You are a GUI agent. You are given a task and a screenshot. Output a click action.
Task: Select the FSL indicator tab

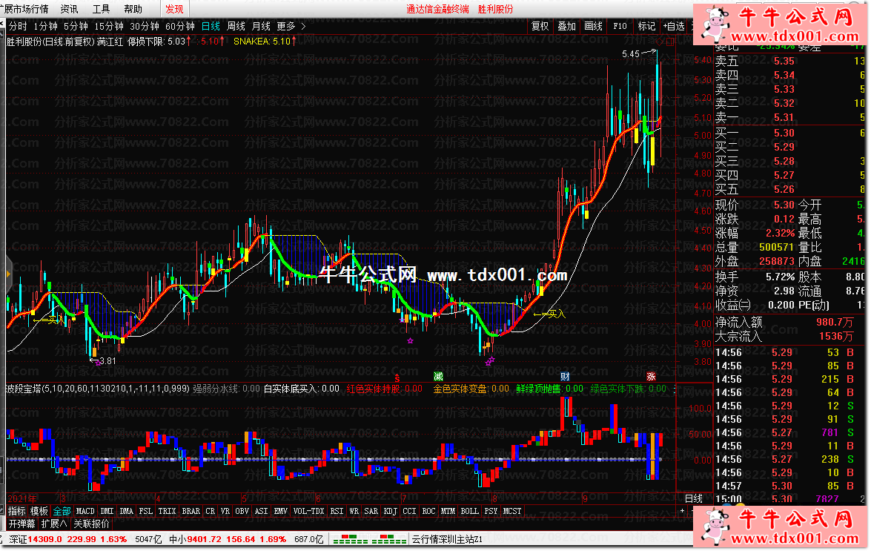[x=145, y=511]
